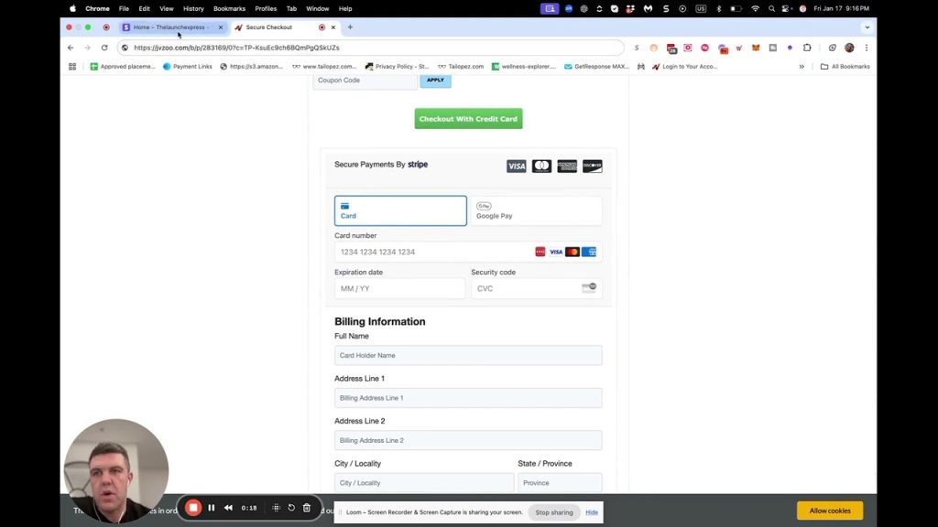Screen dimensions: 938x527
Task: Click the City / Locality field
Action: tap(424, 483)
